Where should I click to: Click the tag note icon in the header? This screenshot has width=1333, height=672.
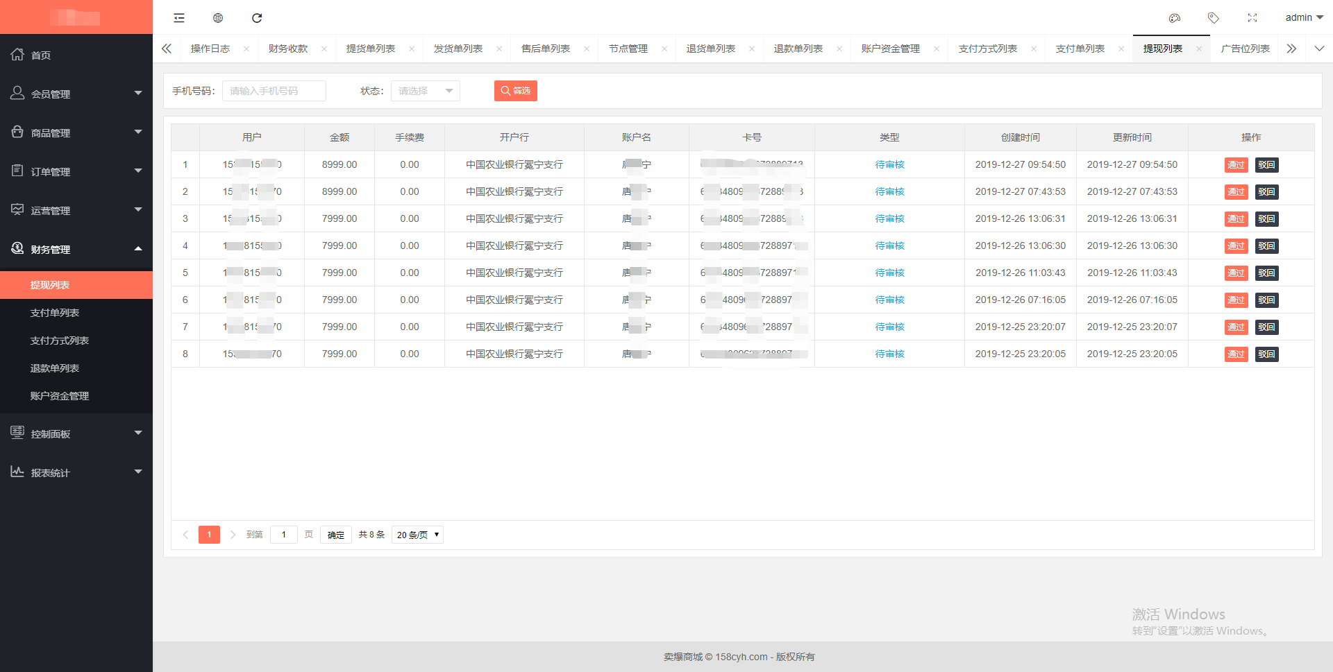[1214, 18]
